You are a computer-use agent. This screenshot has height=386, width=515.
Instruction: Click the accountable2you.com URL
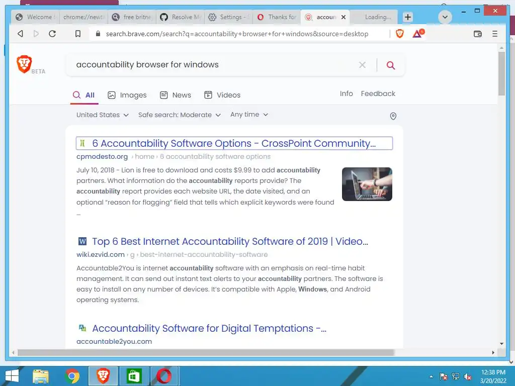click(114, 341)
